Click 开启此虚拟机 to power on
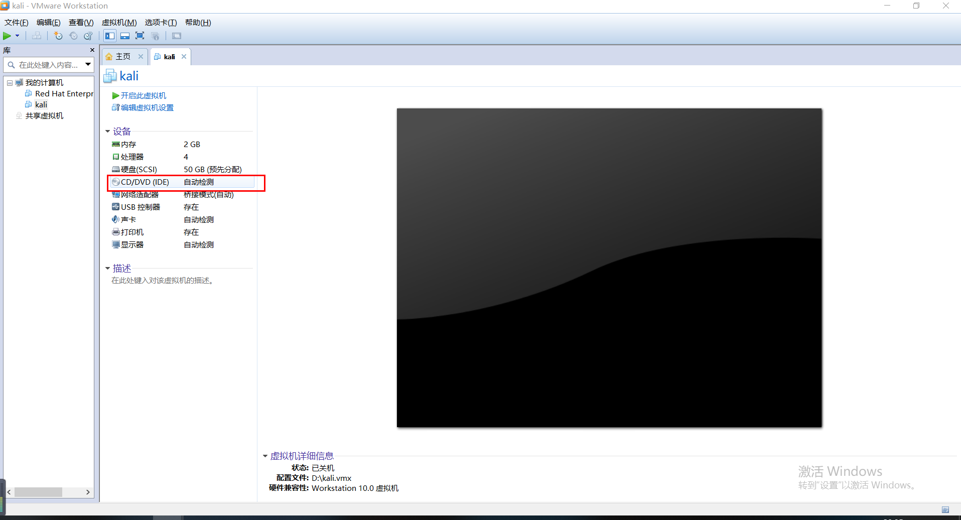This screenshot has width=961, height=520. [x=143, y=95]
